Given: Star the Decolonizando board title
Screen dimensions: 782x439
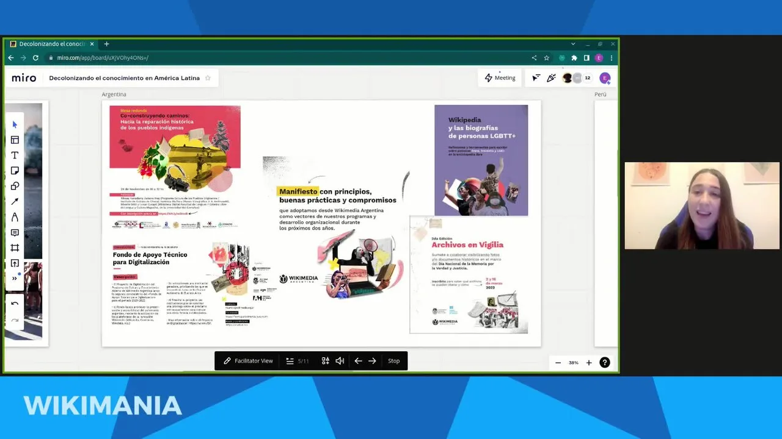Looking at the screenshot, I should click(208, 78).
